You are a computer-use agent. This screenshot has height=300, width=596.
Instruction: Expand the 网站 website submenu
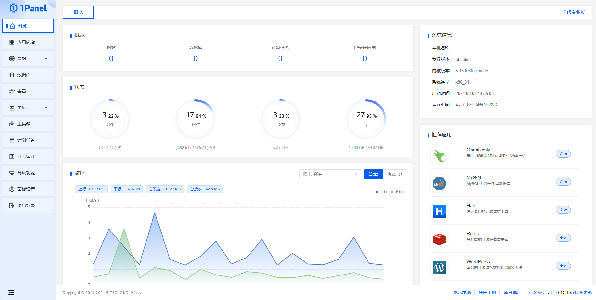point(46,58)
